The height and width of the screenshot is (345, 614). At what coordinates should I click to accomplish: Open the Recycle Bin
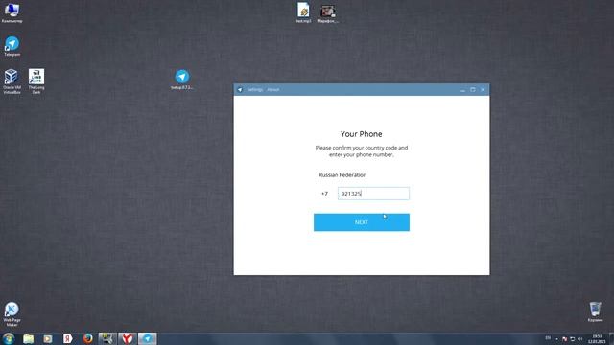[595, 311]
